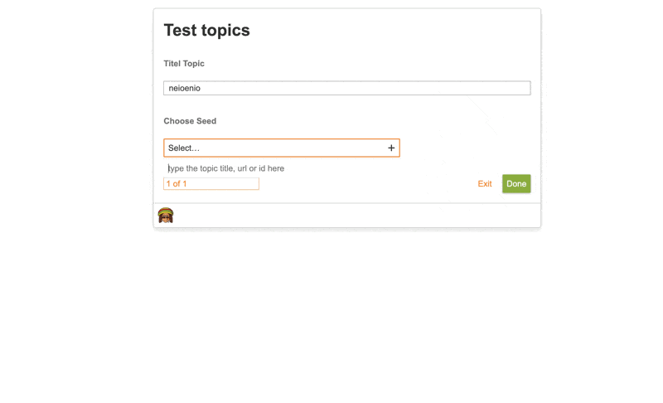Click the Test topics heading
The width and height of the screenshot is (663, 403).
tap(206, 31)
